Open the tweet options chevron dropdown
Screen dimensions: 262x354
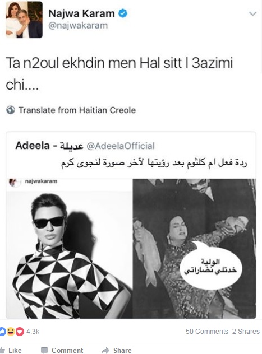point(252,14)
